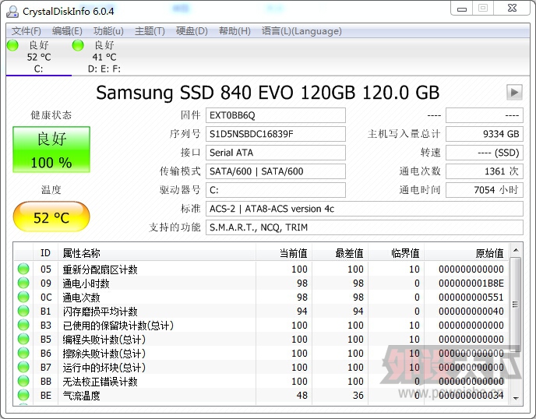The width and height of the screenshot is (536, 419).
Task: Click the status dot for attribute 0C
Action: coord(23,297)
